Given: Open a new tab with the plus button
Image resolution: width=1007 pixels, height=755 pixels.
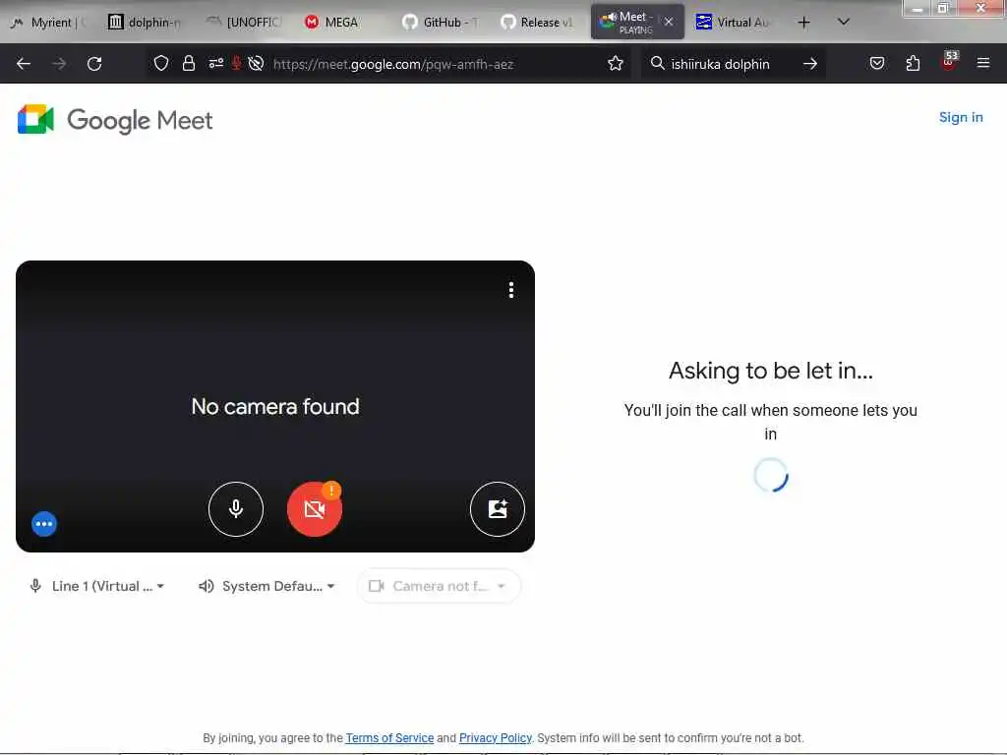Looking at the screenshot, I should click(x=803, y=23).
